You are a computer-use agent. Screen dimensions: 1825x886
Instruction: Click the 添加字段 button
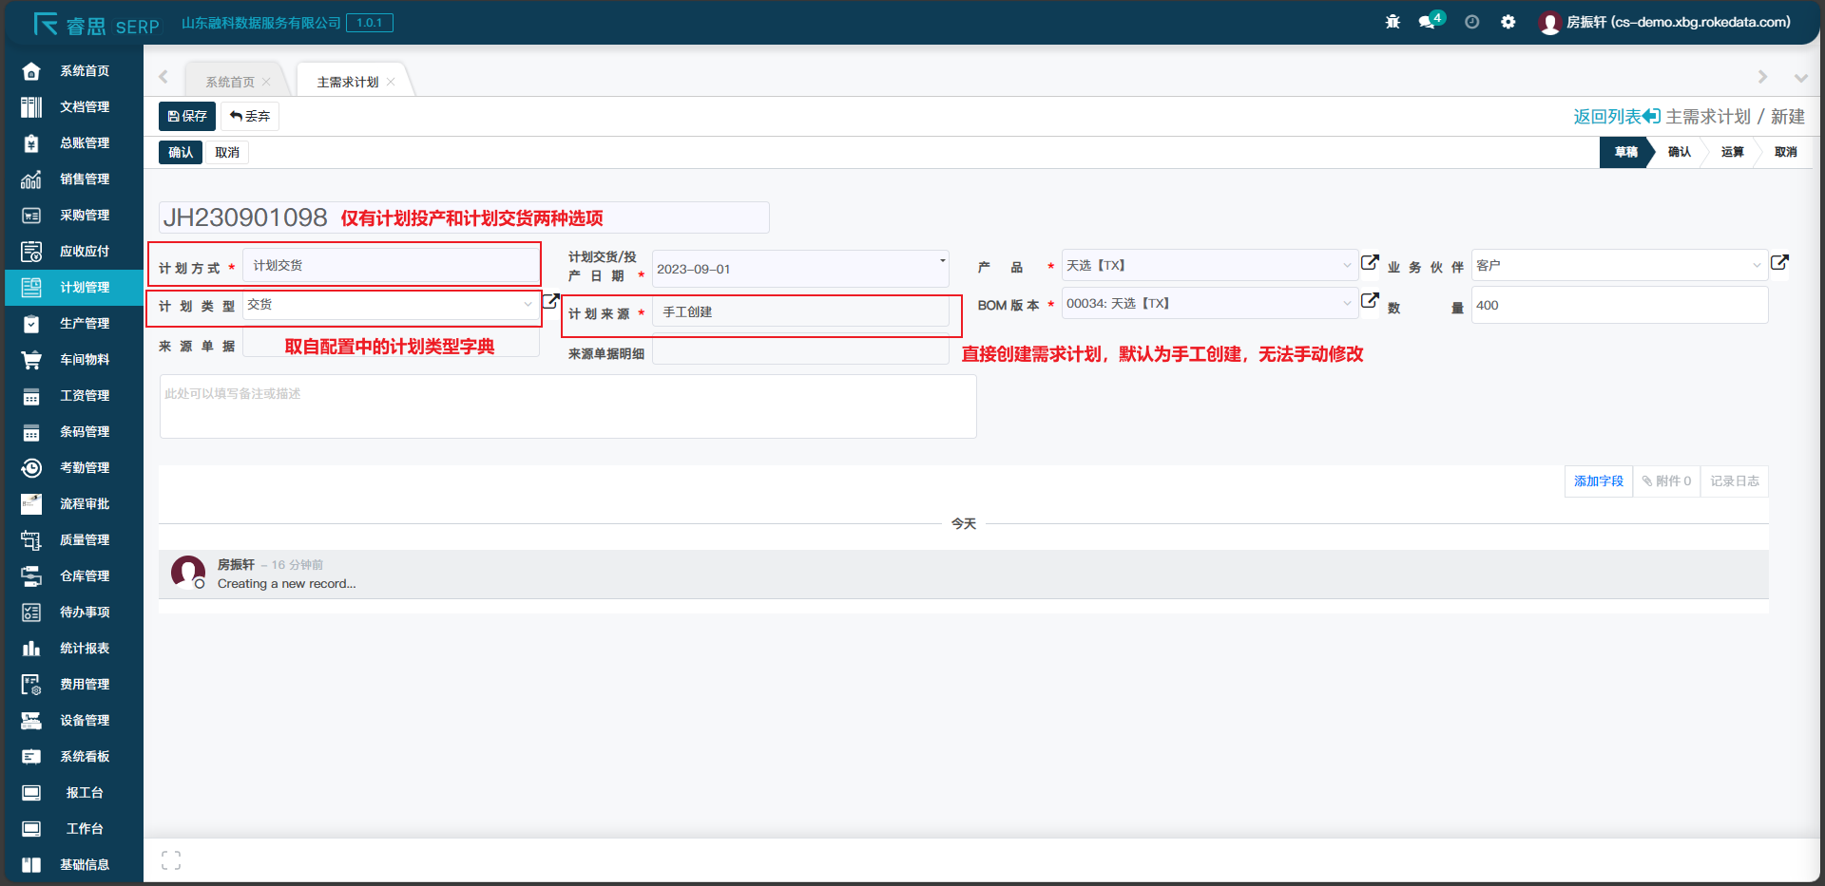click(1598, 481)
